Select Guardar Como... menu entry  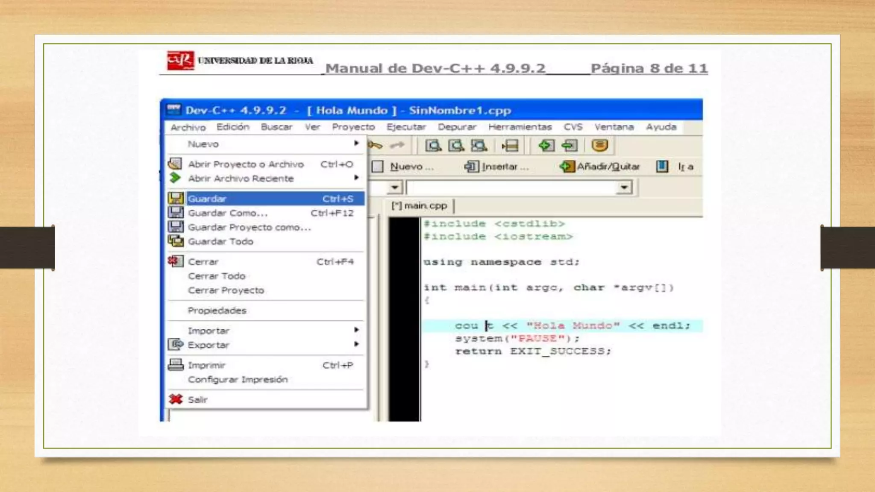tap(228, 213)
